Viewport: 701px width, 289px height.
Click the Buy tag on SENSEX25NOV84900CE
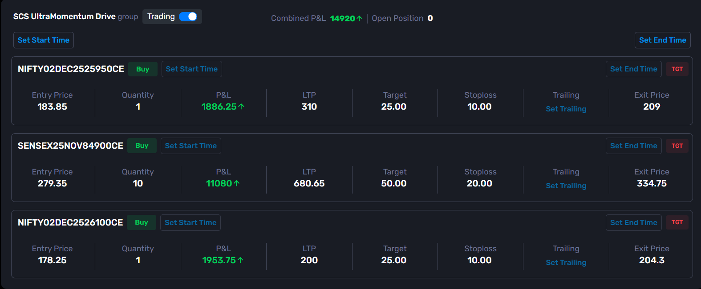[x=142, y=146]
